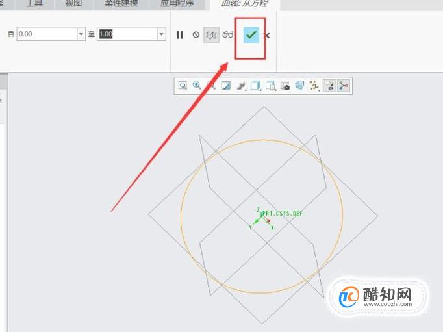
Task: Click the start value field showing 0.00
Action: 47,34
